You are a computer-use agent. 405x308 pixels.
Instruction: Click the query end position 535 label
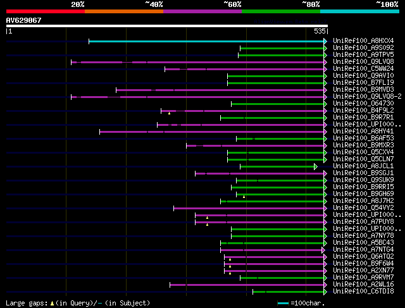320,31
